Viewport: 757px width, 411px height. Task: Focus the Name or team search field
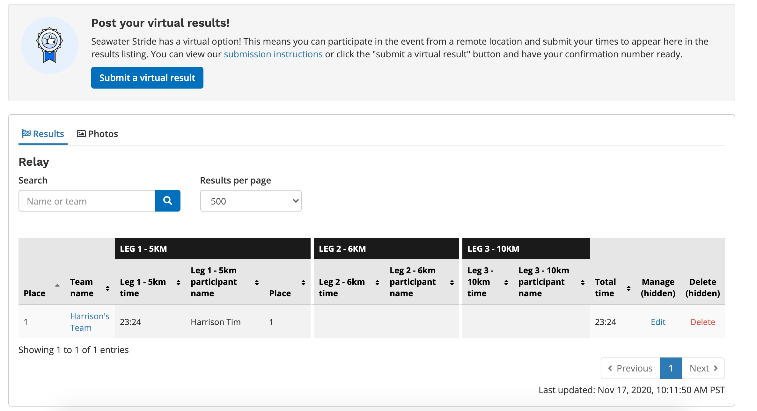87,201
